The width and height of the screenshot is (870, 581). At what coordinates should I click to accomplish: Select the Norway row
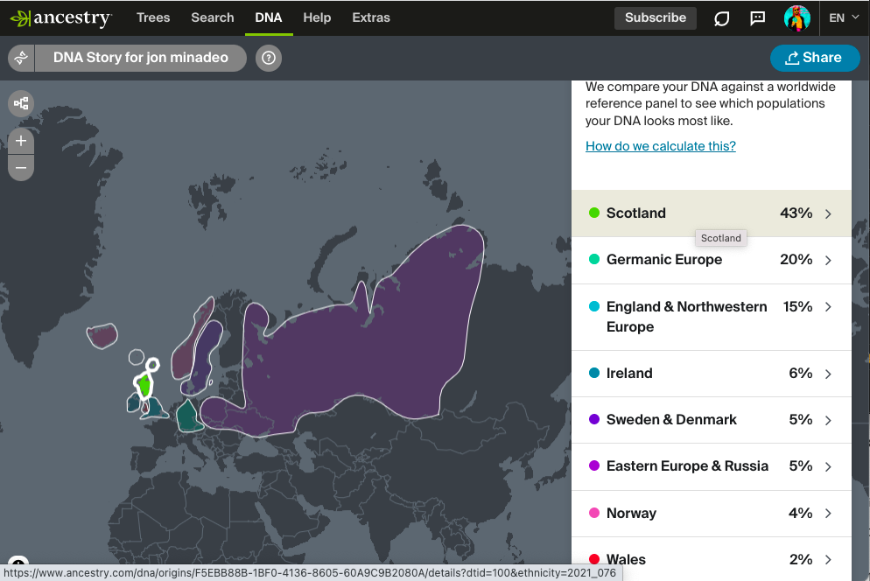(712, 514)
